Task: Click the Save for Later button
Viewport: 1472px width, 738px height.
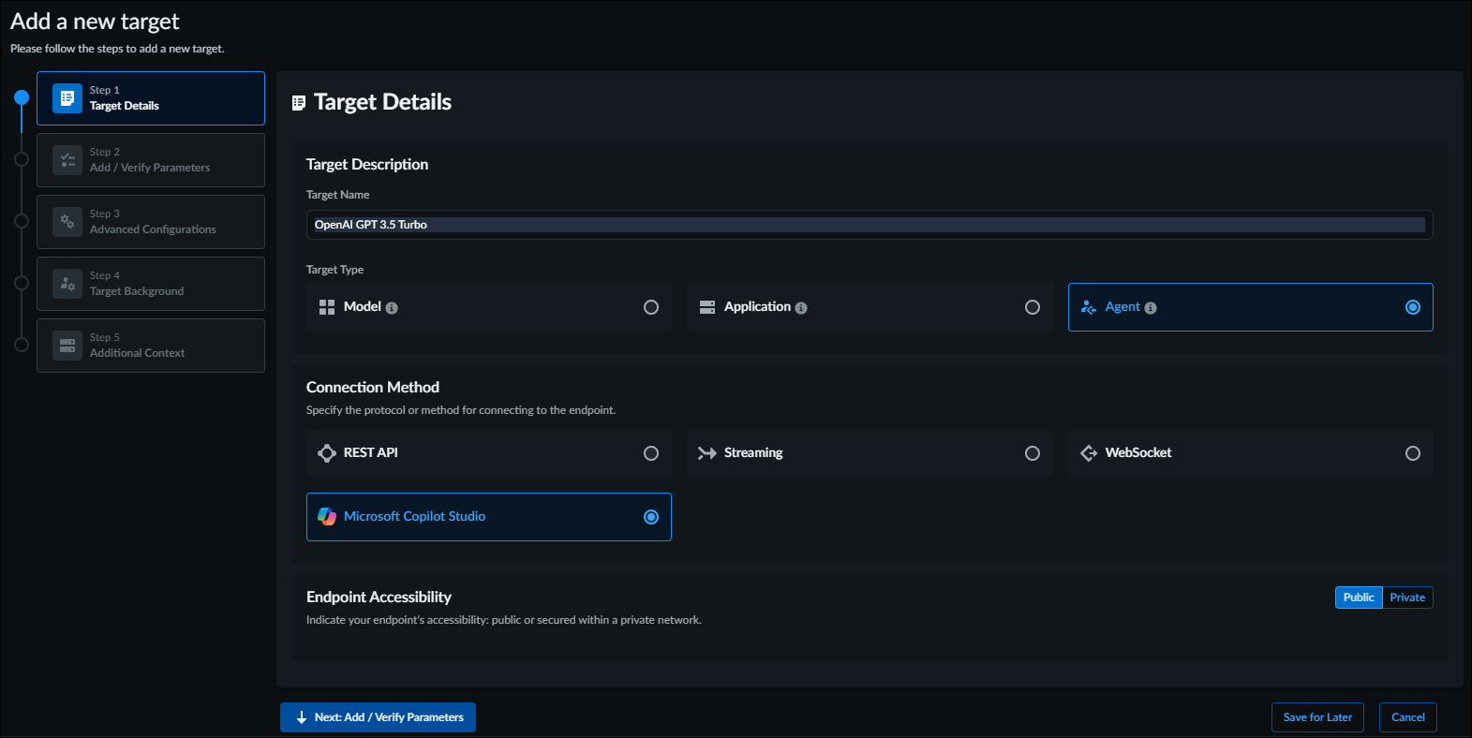Action: [1316, 717]
